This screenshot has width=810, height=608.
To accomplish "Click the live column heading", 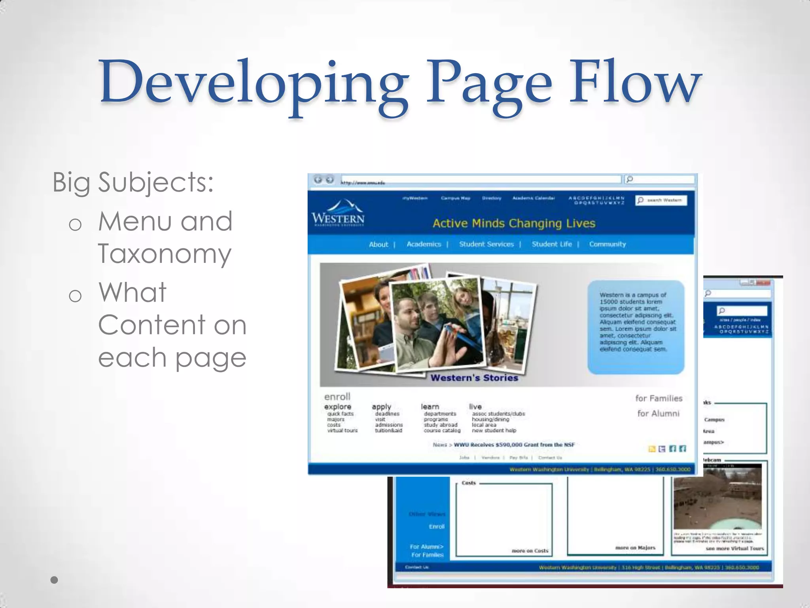I will [475, 407].
